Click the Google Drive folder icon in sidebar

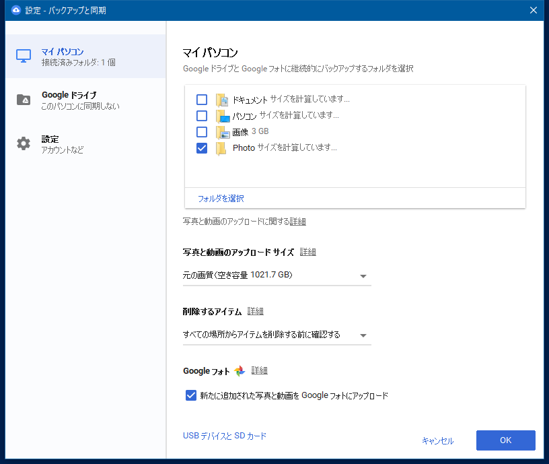point(24,100)
